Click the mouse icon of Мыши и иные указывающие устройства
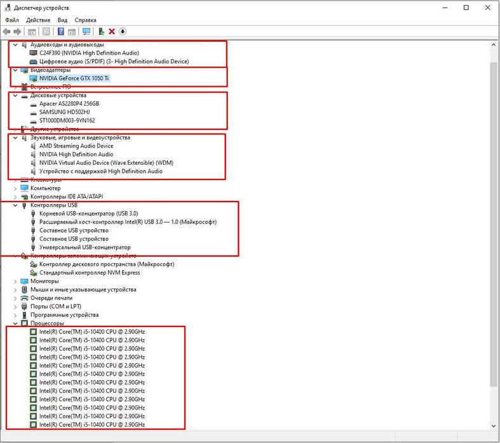This screenshot has width=500, height=443. pos(24,290)
